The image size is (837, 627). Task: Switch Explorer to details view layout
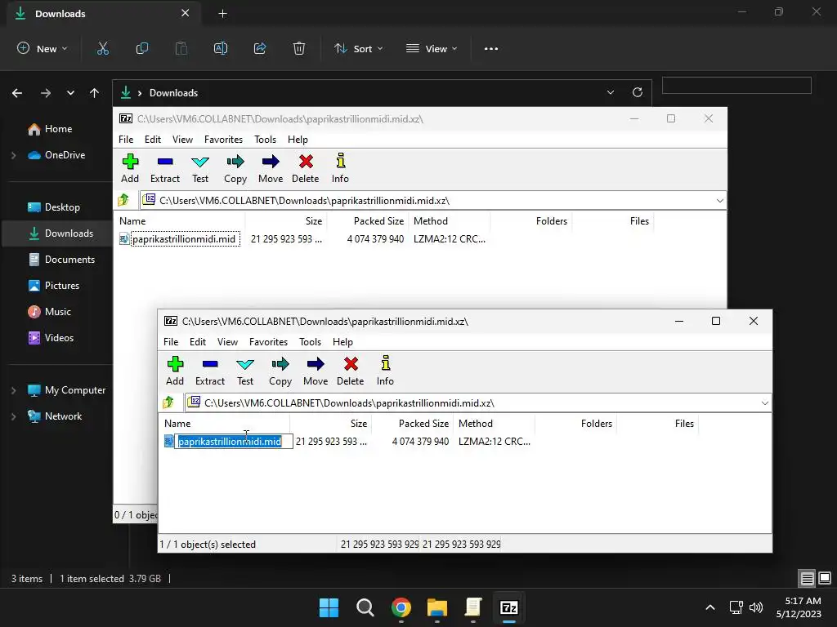click(807, 578)
